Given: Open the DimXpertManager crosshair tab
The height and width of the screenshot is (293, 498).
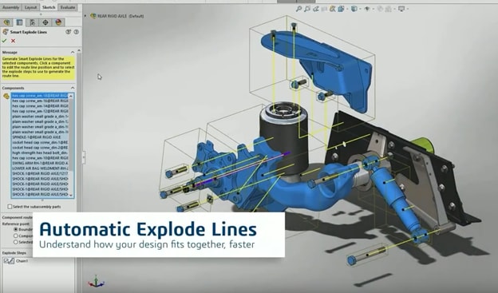Looking at the screenshot, I should coord(45,22).
